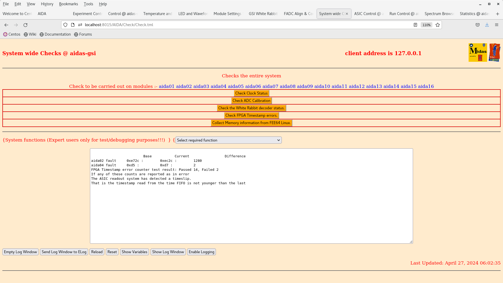Click Show Log Window button
503x283 pixels.
[168, 252]
